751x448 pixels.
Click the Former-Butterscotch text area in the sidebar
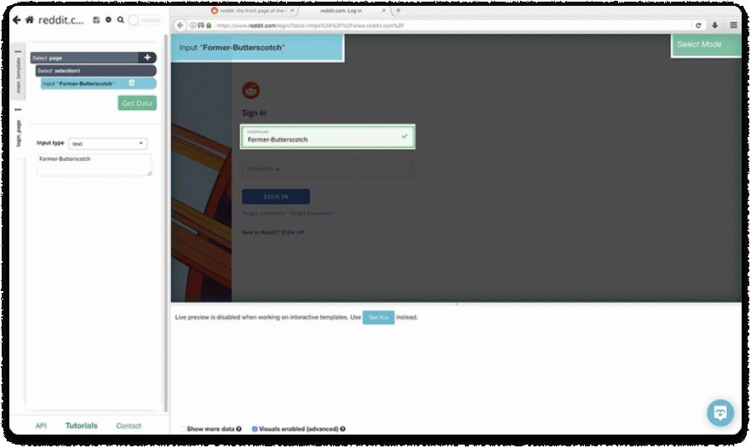pos(93,164)
